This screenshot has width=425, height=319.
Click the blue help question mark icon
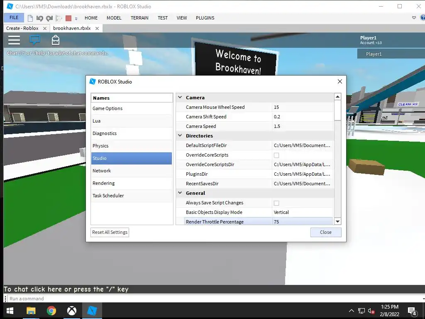pos(423,17)
